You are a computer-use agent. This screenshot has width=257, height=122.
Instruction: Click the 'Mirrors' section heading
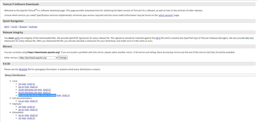(7, 47)
